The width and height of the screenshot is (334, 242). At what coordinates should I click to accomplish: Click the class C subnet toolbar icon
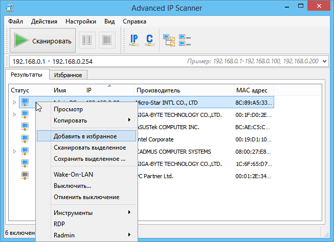click(149, 39)
